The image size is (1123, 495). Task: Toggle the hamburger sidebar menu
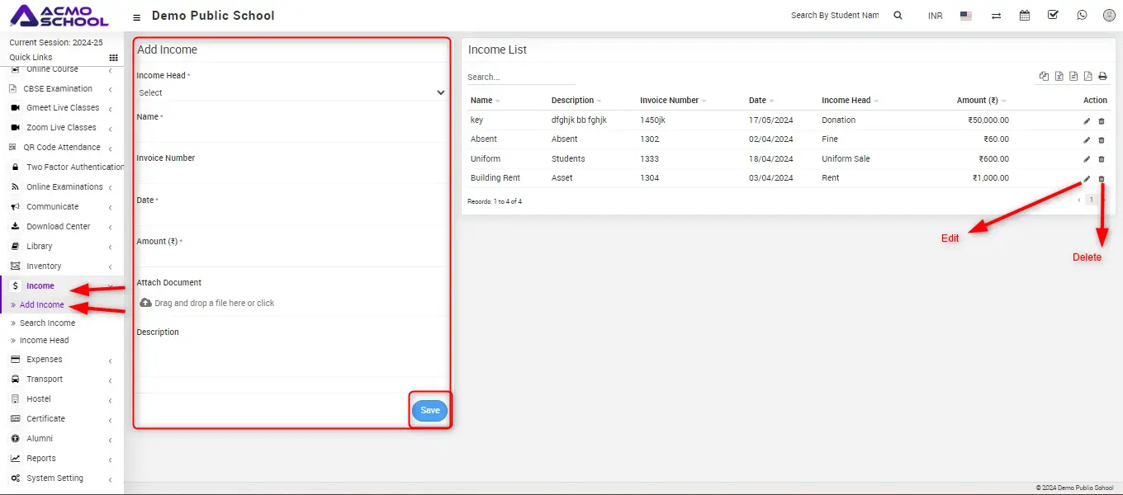click(136, 16)
